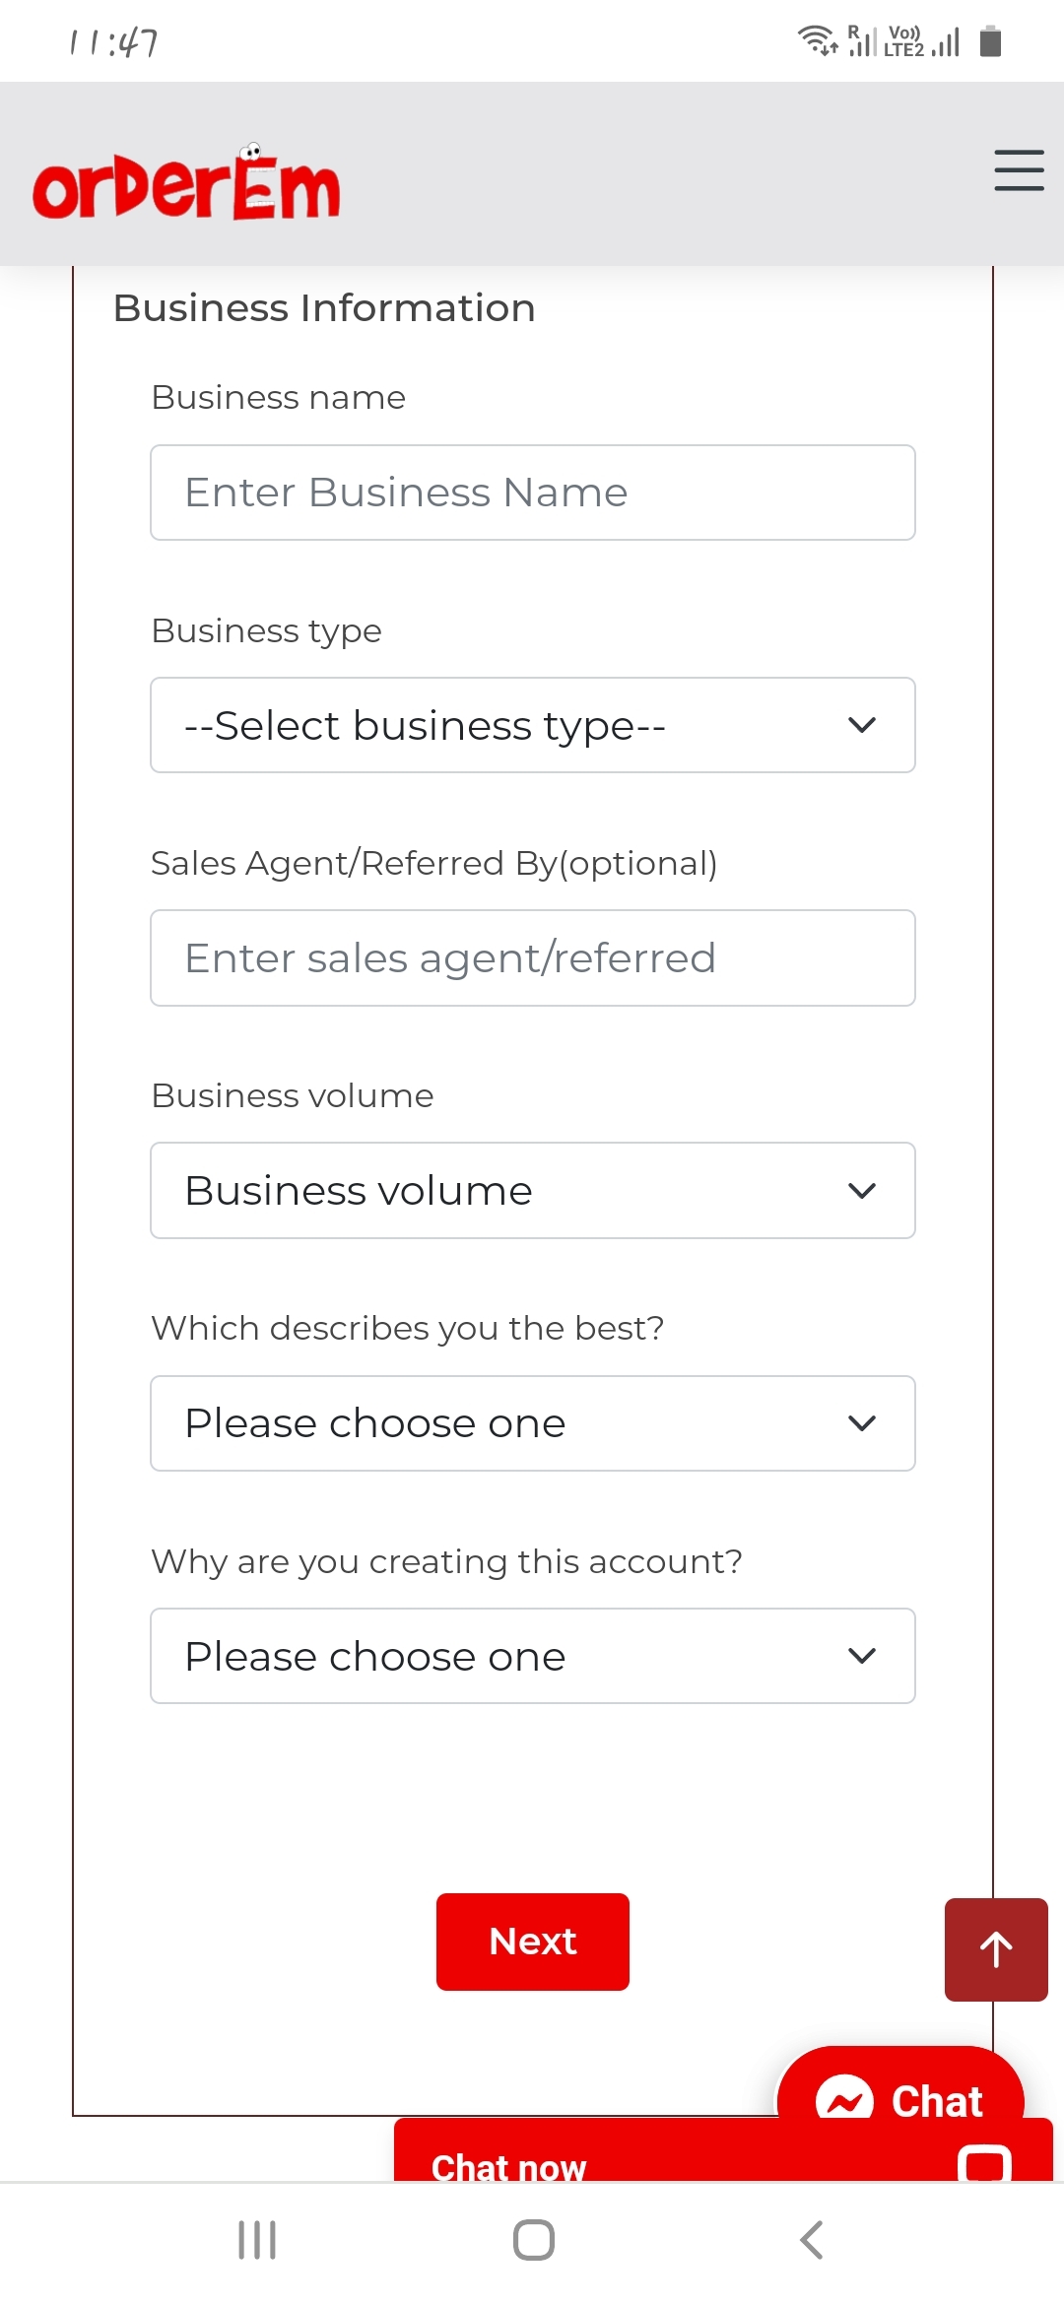The image size is (1064, 2305).
Task: Open the Business volume dropdown
Action: tap(533, 1190)
